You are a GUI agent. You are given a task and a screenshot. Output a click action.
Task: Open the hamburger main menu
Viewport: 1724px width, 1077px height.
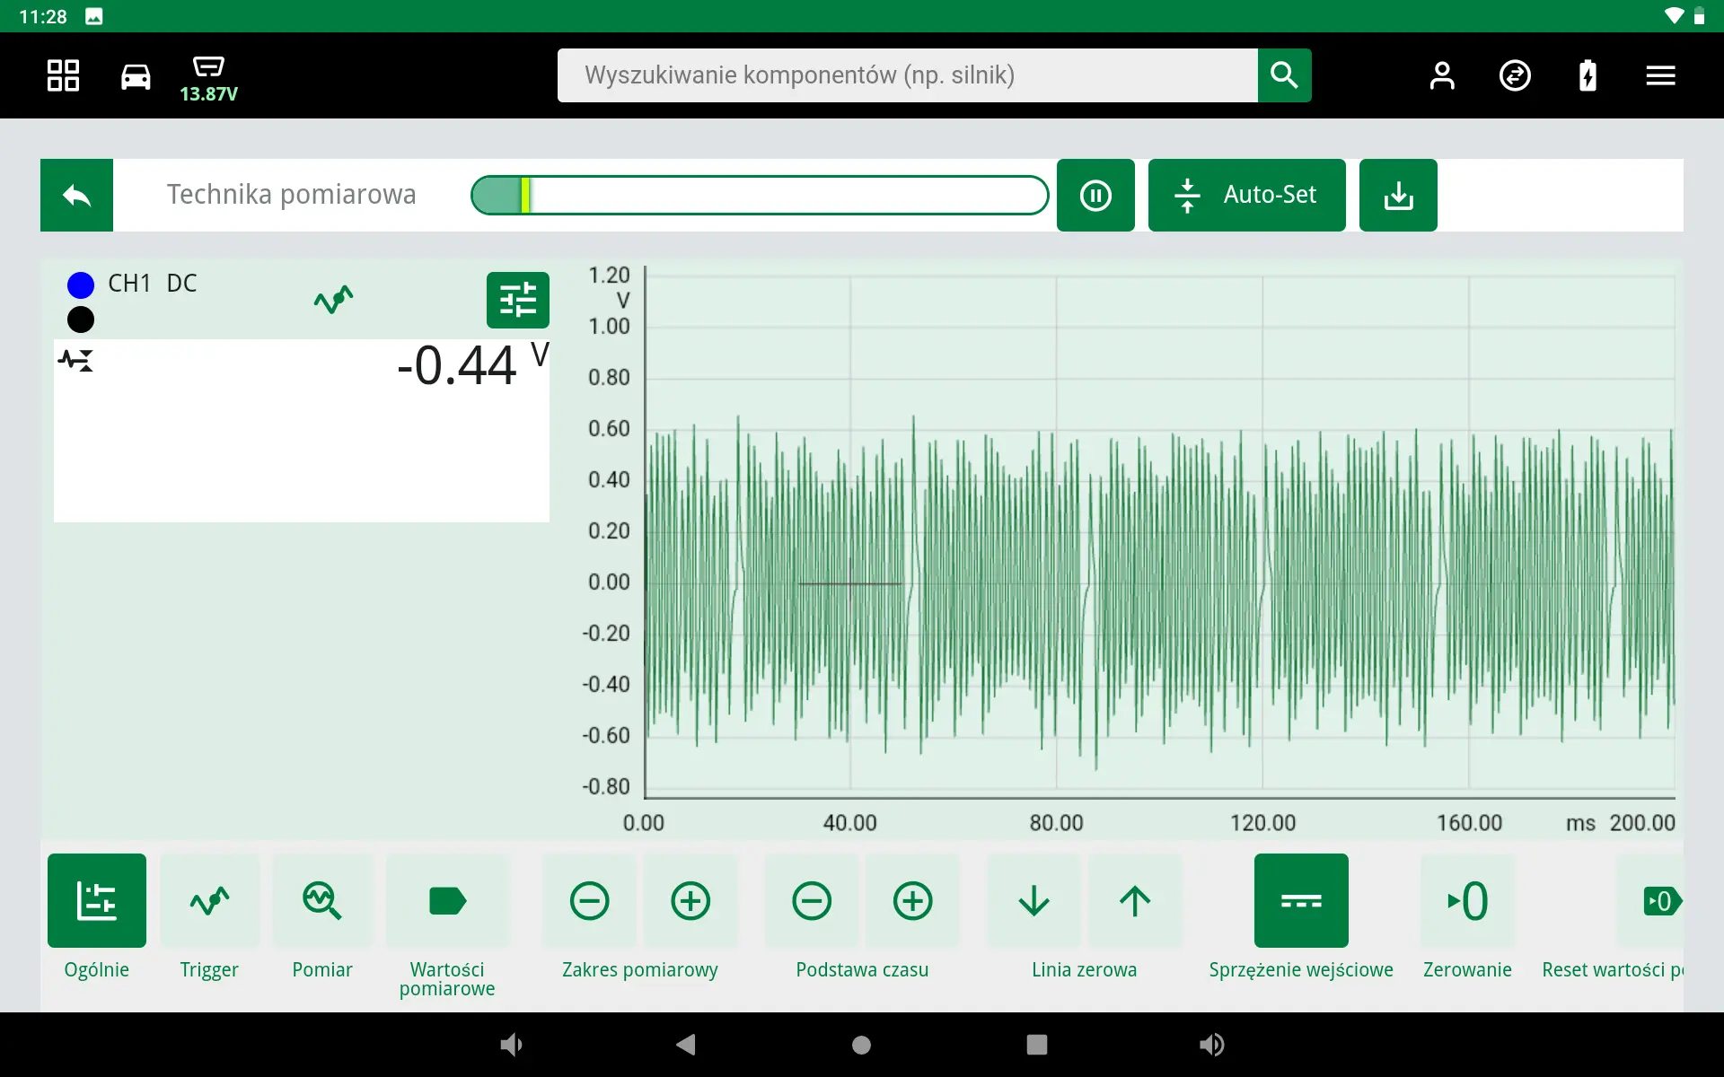(1660, 75)
